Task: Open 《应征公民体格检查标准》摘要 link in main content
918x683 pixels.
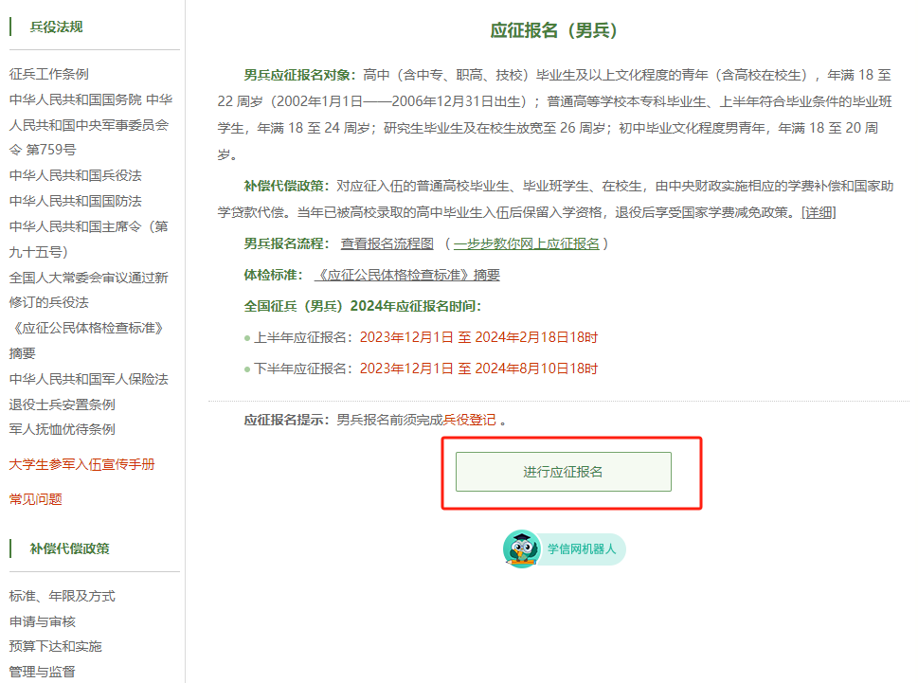Action: point(407,275)
